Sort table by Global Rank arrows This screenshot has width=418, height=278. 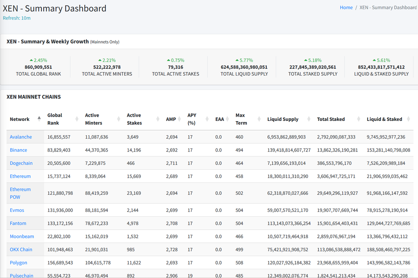(x=77, y=119)
